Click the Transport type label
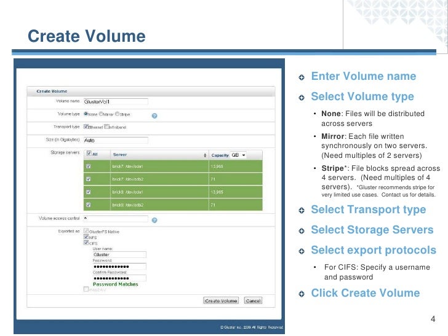 (x=66, y=127)
